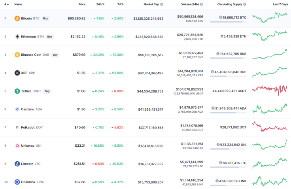Sort by the 24h % column header
The height and width of the screenshot is (189, 291).
click(x=100, y=4)
